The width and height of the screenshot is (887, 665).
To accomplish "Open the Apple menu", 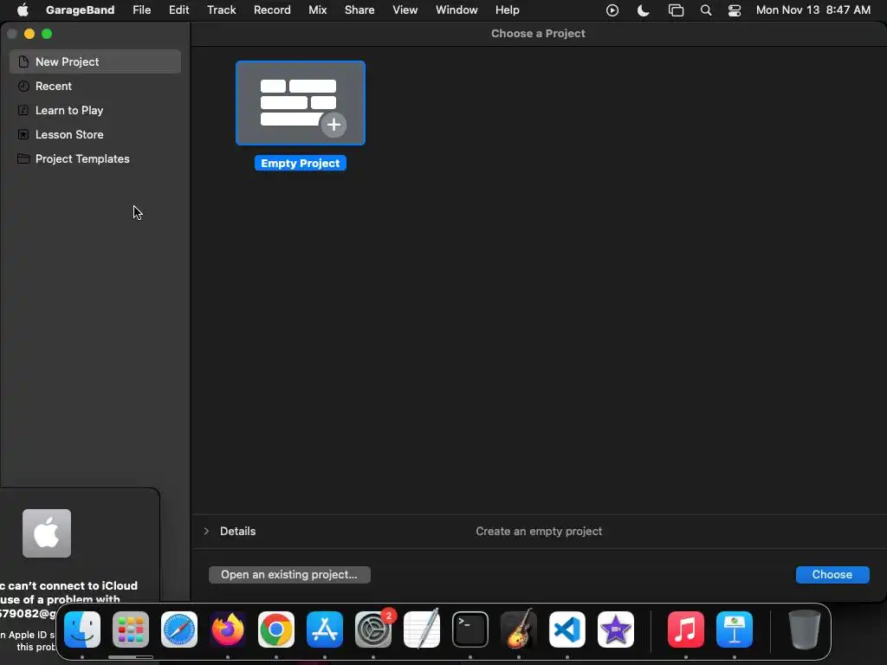I will (x=23, y=10).
